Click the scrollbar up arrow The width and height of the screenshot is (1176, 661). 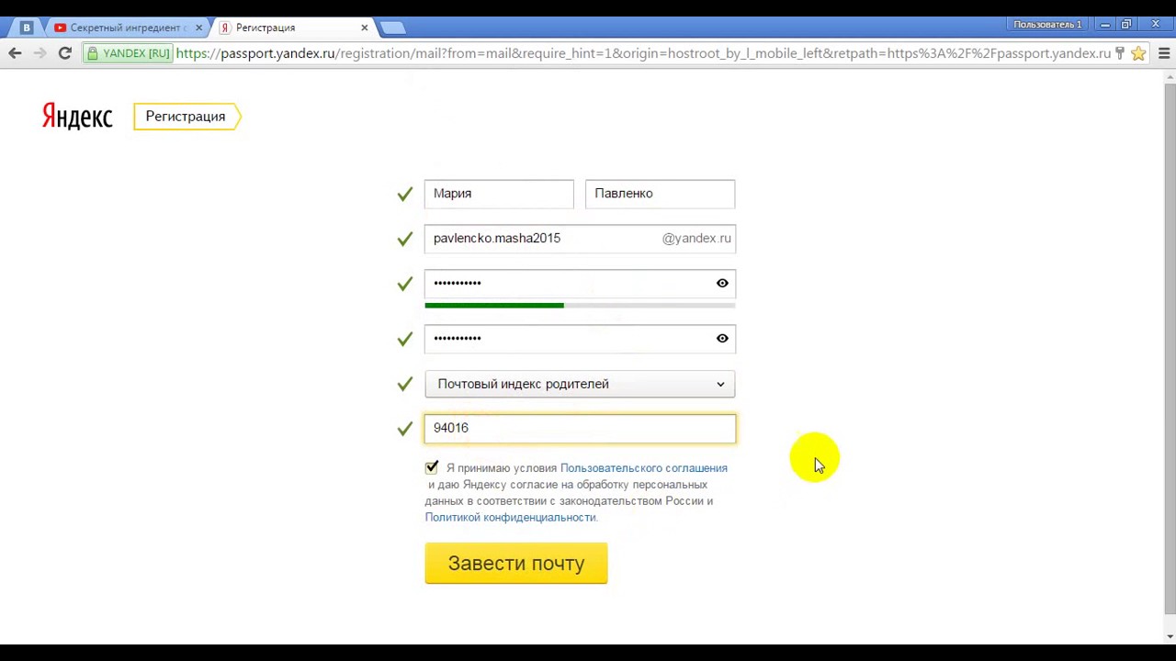1169,77
